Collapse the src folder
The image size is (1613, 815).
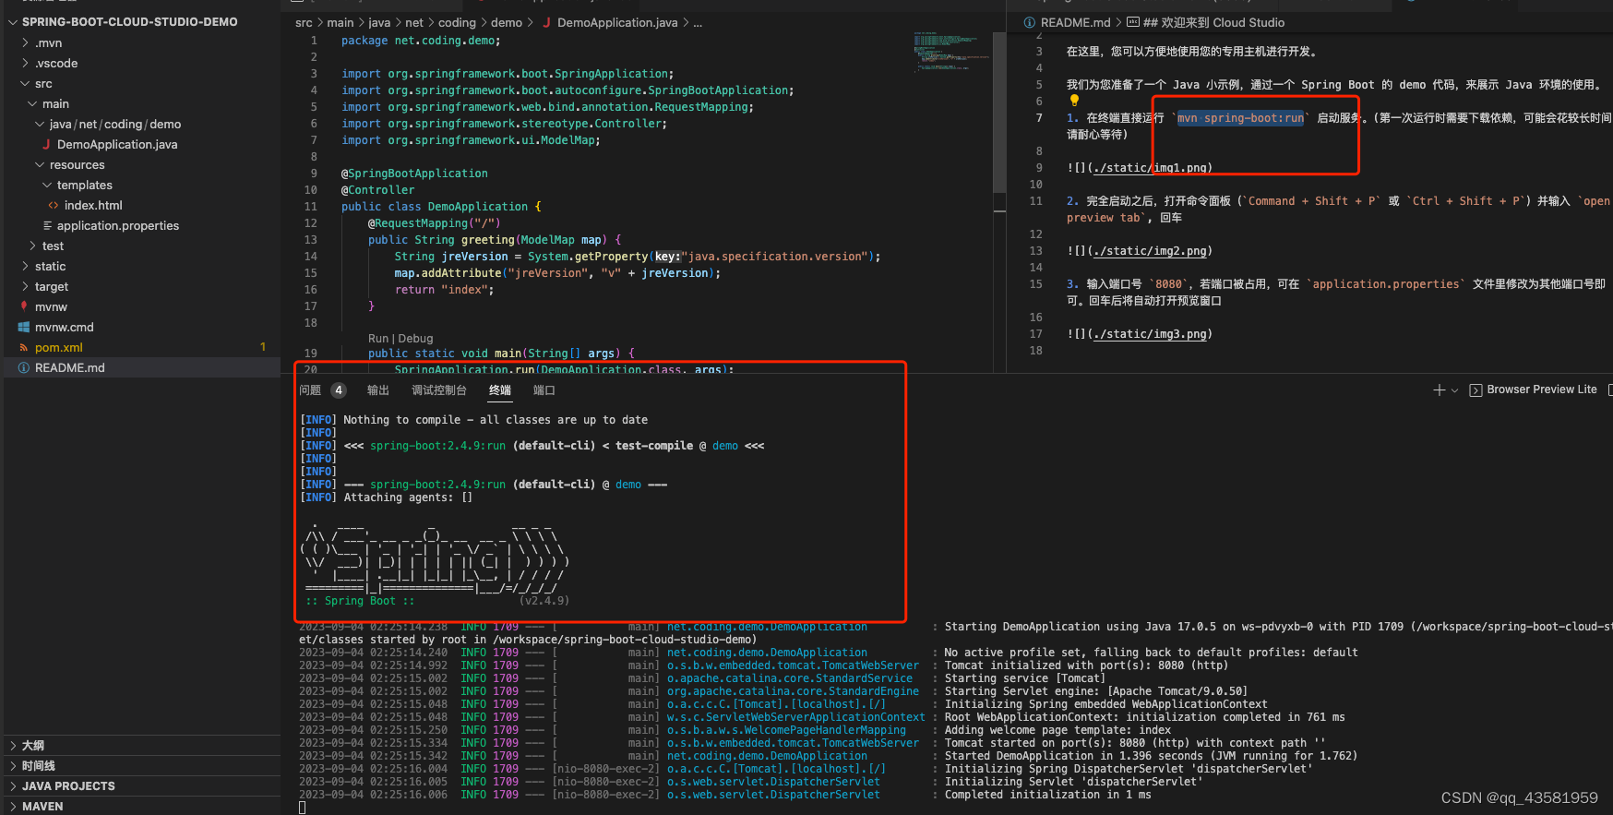coord(25,84)
